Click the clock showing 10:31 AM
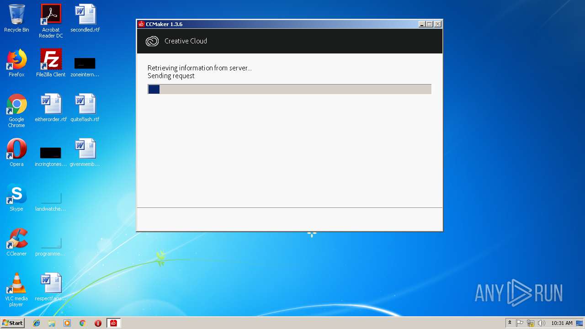This screenshot has height=329, width=585. tap(562, 323)
